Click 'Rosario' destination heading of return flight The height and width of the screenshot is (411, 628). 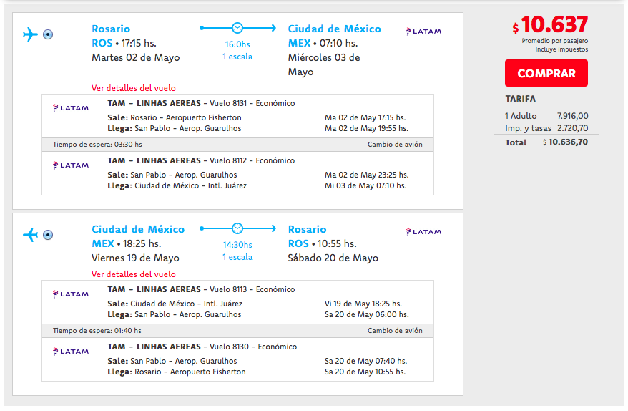click(x=307, y=229)
